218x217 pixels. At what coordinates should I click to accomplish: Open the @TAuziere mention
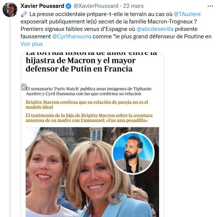click(x=187, y=14)
